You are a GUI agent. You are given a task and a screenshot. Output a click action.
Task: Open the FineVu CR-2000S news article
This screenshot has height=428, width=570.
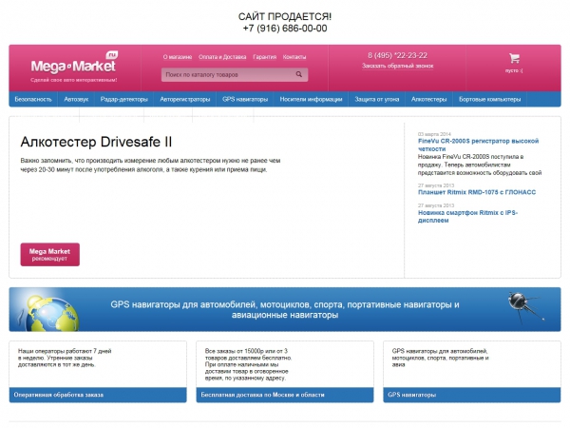click(478, 145)
